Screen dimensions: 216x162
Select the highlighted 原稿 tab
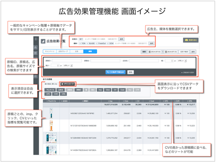pyautogui.click(x=90, y=52)
